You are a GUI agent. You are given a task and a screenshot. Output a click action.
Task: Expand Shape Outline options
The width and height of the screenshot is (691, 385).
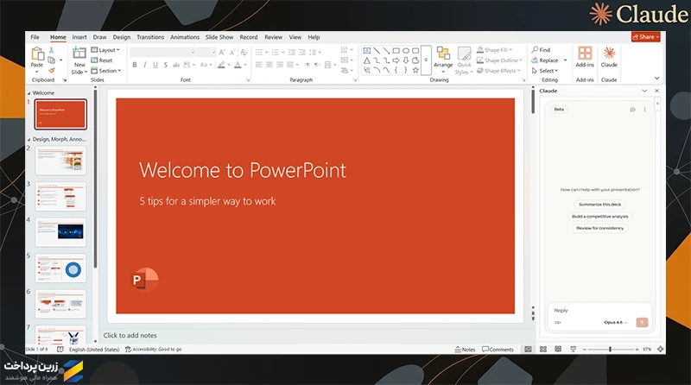click(x=499, y=60)
